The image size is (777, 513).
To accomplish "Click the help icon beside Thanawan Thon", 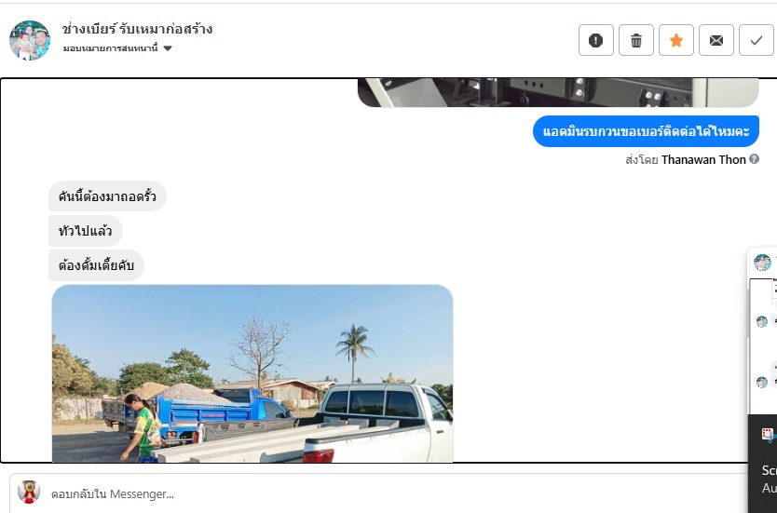I will point(755,159).
